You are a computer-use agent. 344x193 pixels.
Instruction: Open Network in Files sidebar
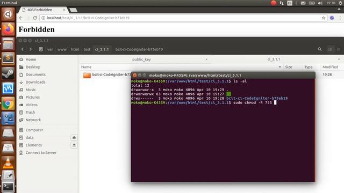point(33,120)
